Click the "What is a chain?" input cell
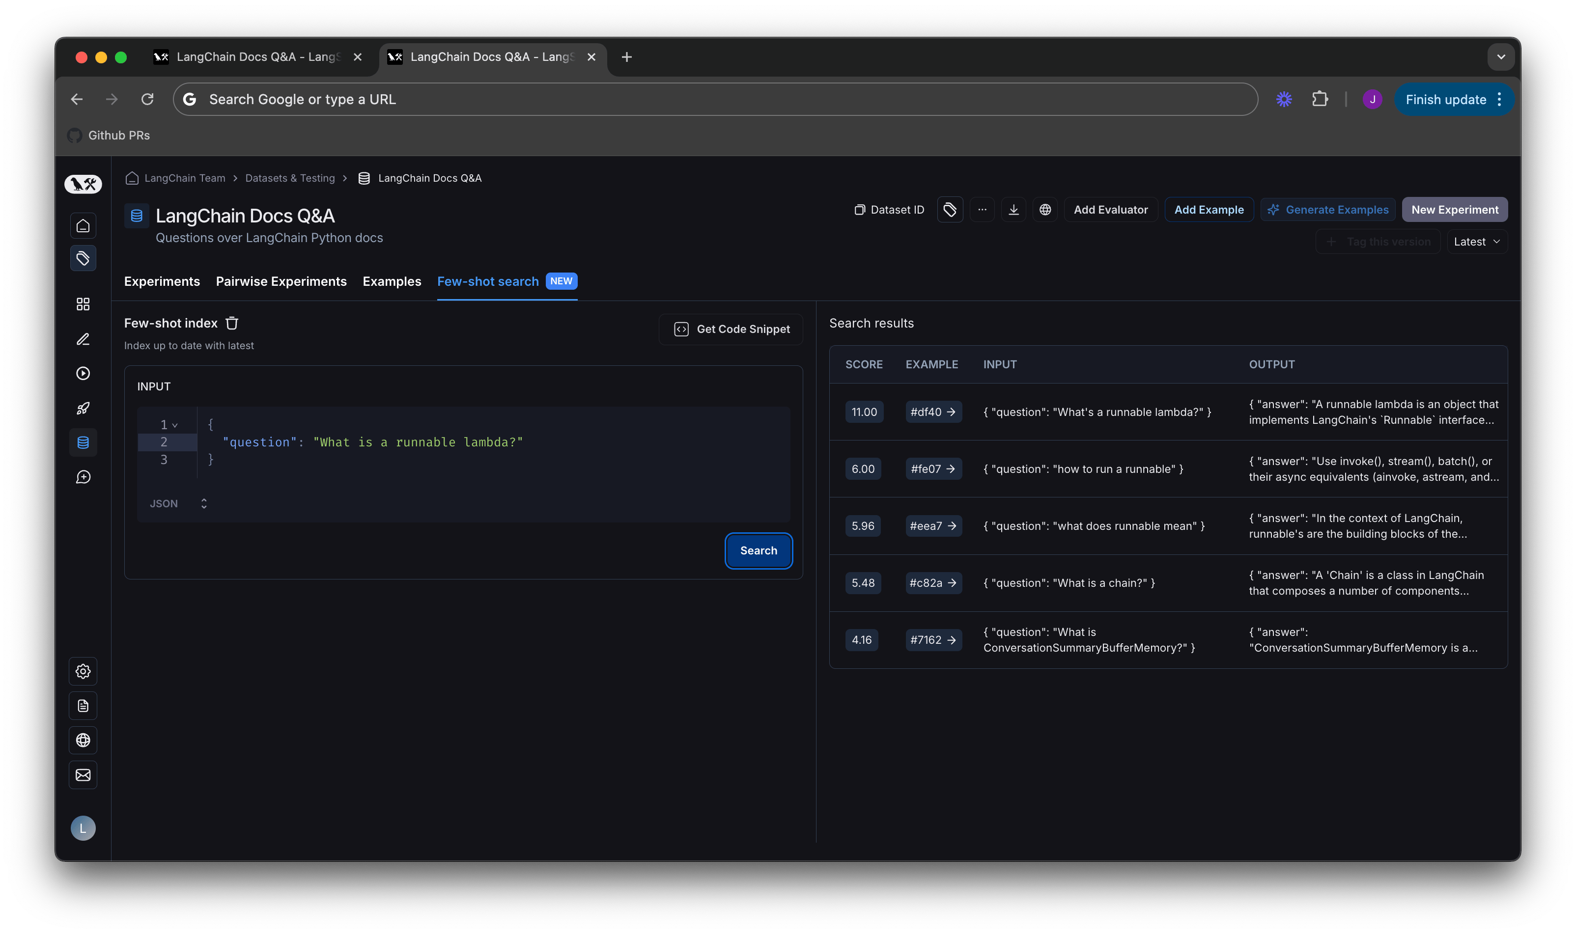1576x934 pixels. tap(1069, 583)
